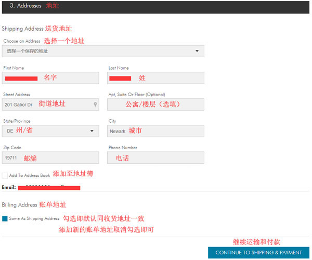312x260 pixels.
Task: Click the Apt, Suite Or Floor field
Action: coord(155,105)
